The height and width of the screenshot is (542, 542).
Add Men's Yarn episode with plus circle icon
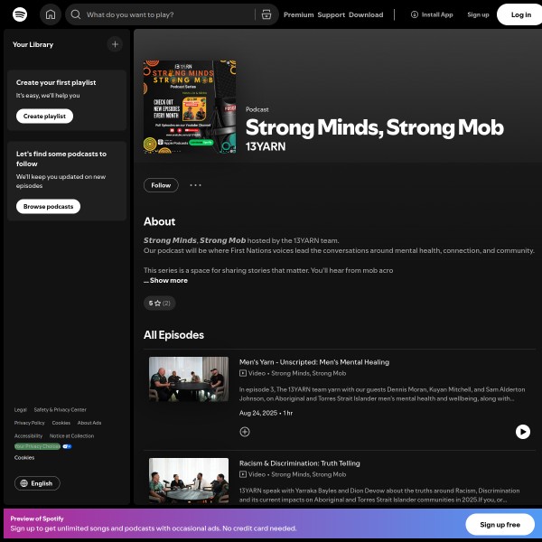(245, 432)
